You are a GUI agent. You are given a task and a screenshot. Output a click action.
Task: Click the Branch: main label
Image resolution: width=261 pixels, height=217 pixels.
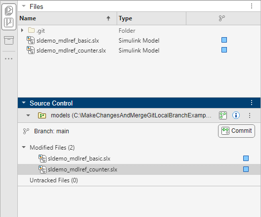[51, 131]
